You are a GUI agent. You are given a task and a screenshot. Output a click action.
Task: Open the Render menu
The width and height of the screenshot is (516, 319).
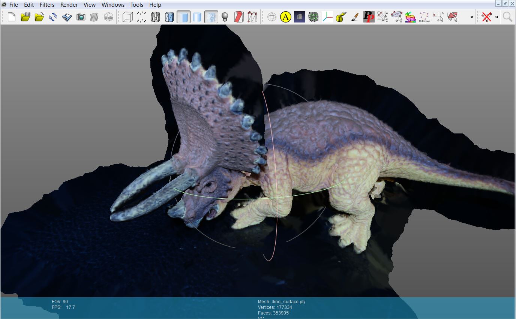69,5
